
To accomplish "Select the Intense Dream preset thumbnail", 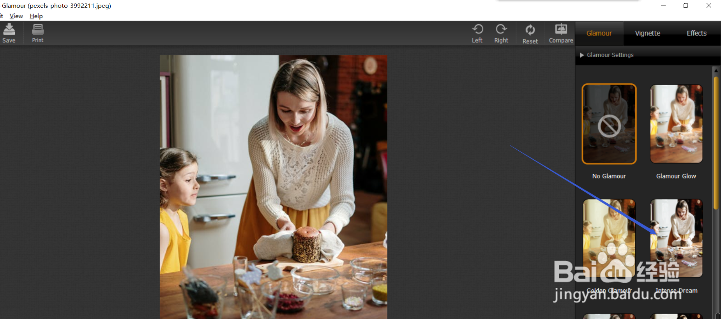I will point(676,238).
